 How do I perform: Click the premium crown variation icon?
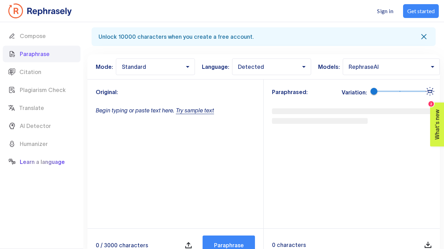[x=430, y=91]
